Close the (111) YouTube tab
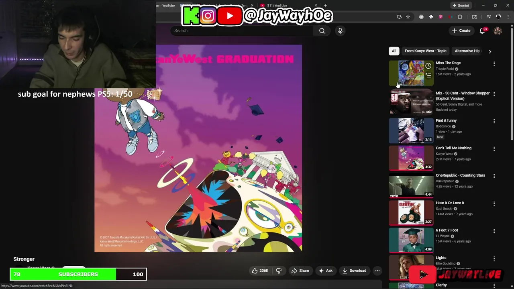This screenshot has width=514, height=289. (316, 6)
